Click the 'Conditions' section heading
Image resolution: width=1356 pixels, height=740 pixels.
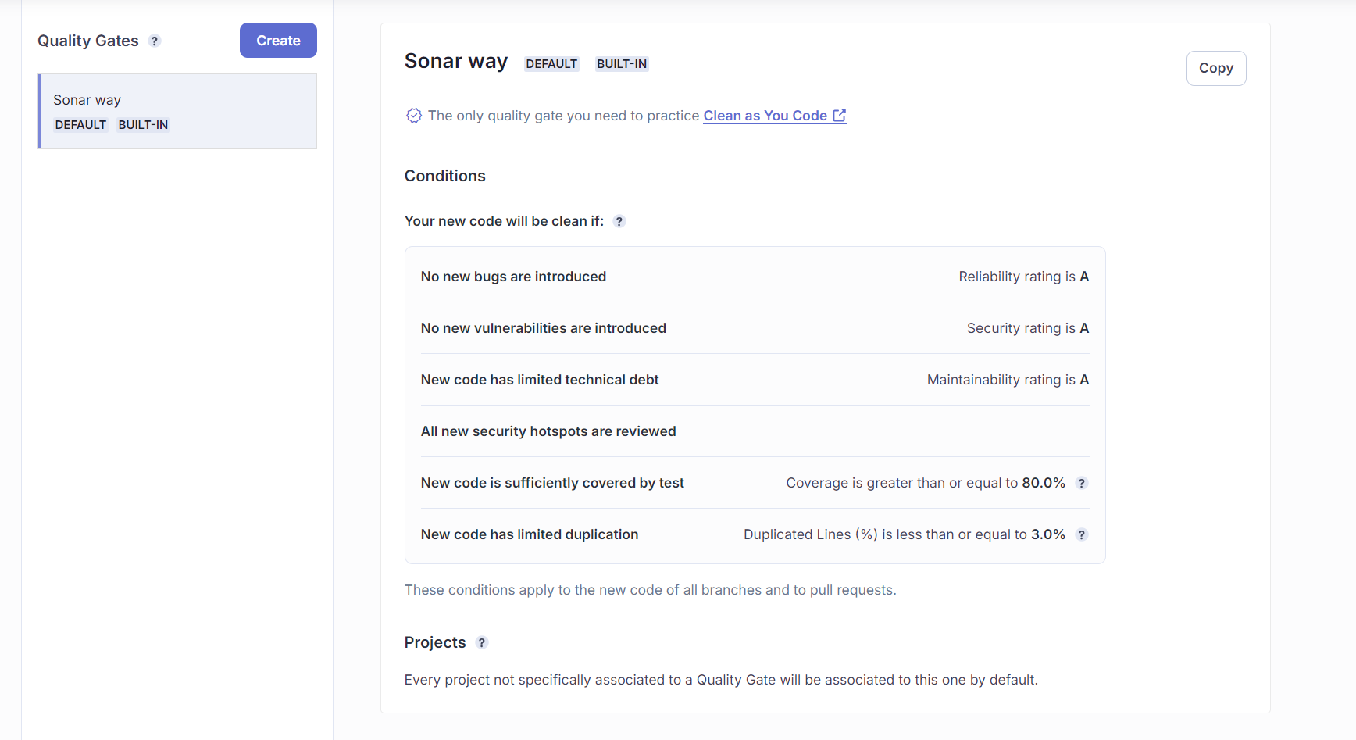click(x=445, y=176)
